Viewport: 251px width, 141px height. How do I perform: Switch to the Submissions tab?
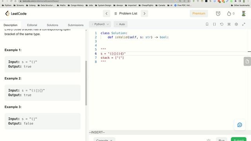[x=76, y=25]
